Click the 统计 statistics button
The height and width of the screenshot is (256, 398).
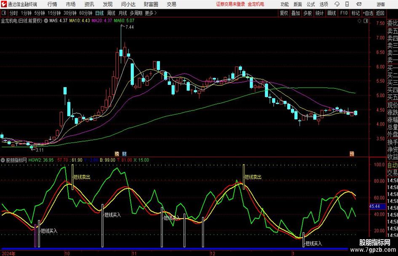click(x=319, y=13)
